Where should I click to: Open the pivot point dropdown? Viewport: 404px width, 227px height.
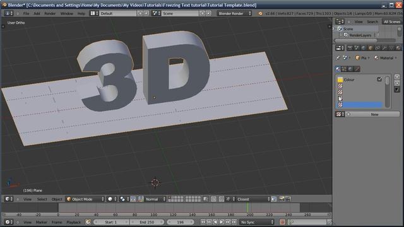coord(124,199)
